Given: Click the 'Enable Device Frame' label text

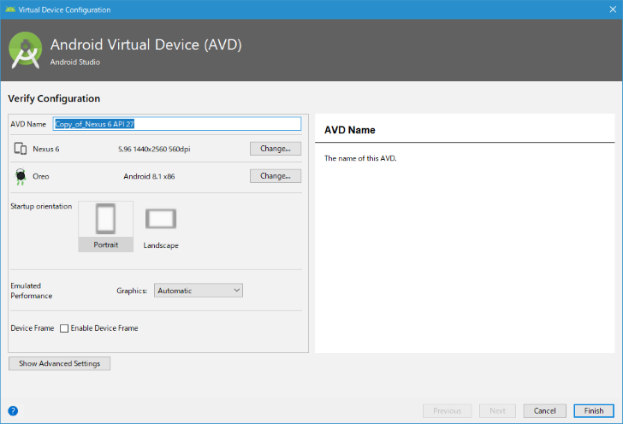Looking at the screenshot, I should tap(104, 328).
